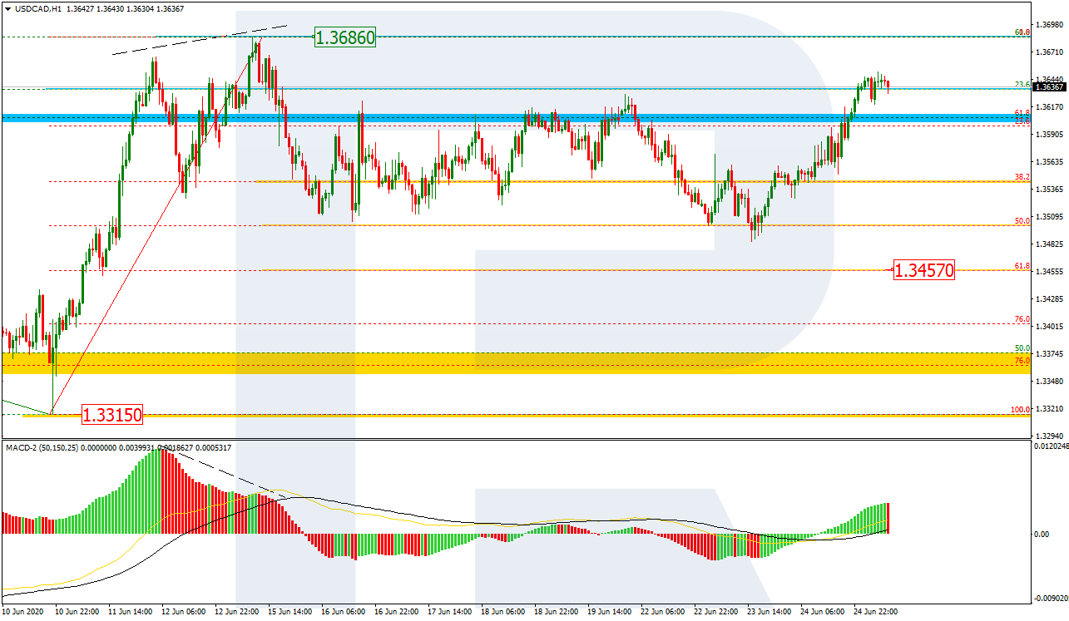The height and width of the screenshot is (621, 1069).
Task: Click the 19 Jun 14:00 time label
Action: (609, 611)
